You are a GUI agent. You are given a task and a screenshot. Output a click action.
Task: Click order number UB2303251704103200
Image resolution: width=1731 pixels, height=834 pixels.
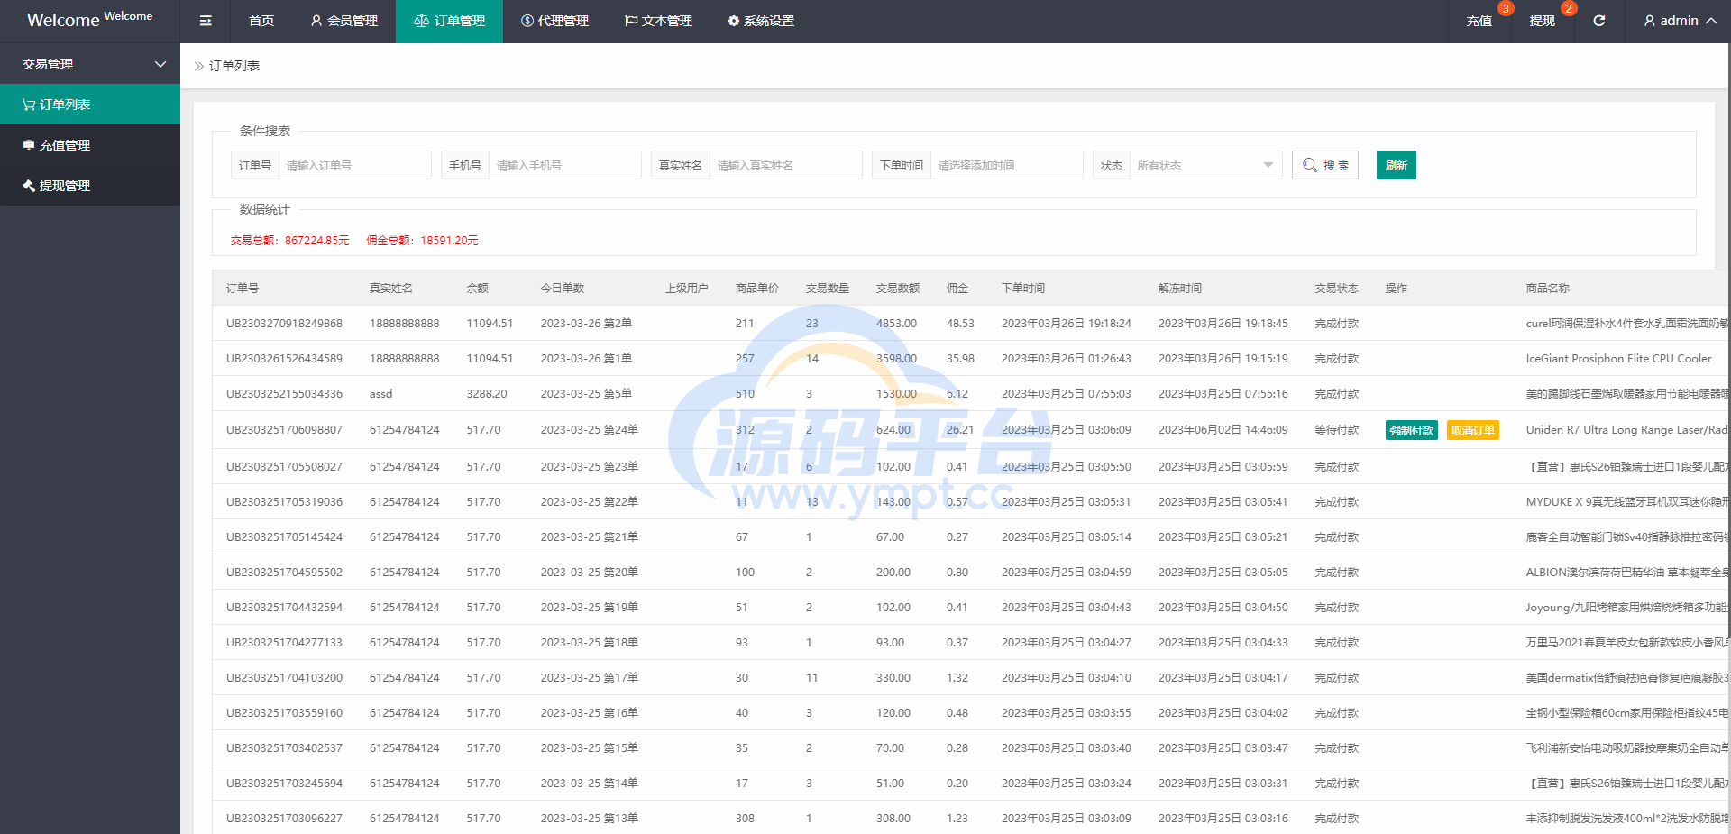[284, 678]
